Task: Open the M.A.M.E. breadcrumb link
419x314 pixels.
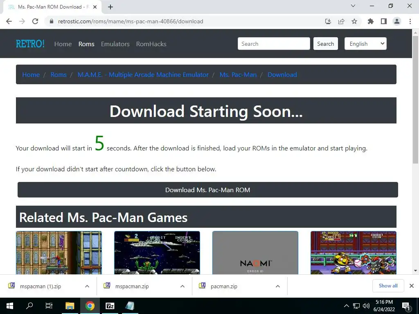Action: [143, 75]
